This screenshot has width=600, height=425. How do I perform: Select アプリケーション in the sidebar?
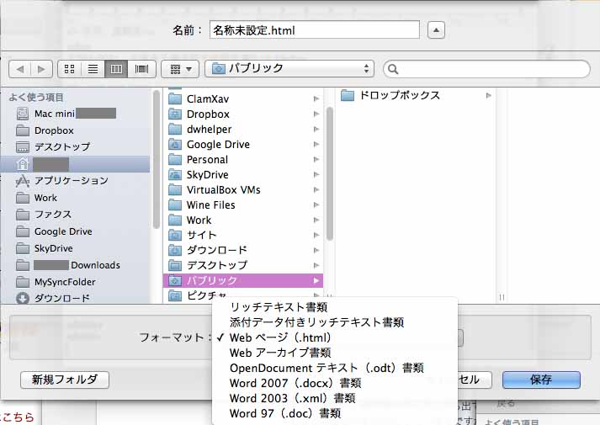click(71, 181)
